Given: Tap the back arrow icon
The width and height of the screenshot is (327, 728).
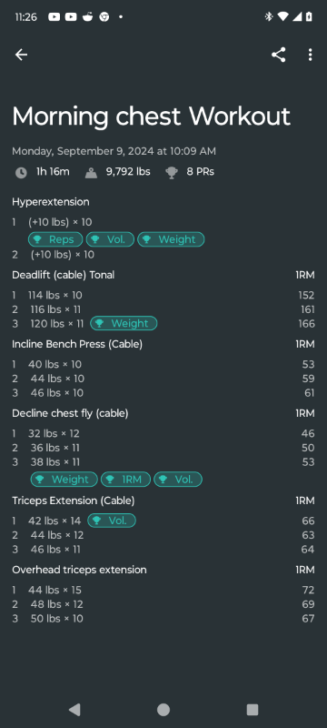Looking at the screenshot, I should [x=21, y=55].
